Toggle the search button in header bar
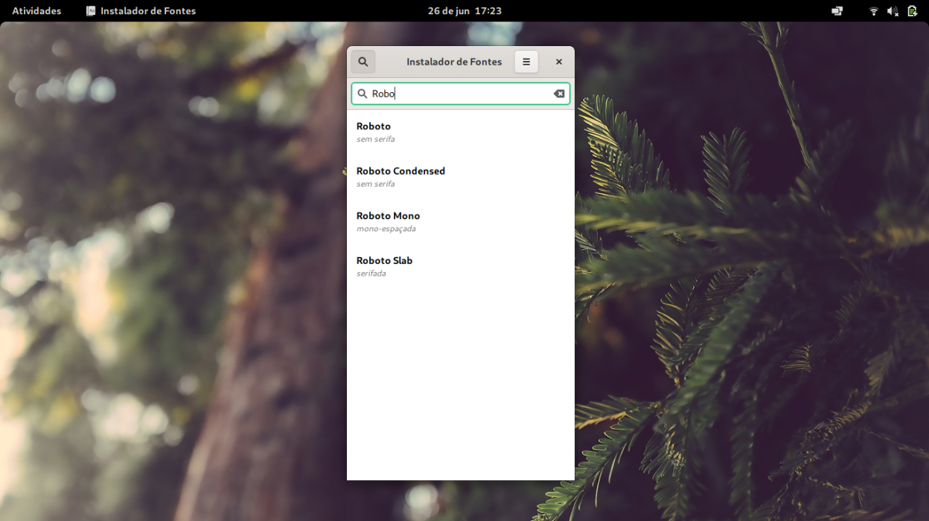Screen dimensions: 929x521 (x=363, y=62)
